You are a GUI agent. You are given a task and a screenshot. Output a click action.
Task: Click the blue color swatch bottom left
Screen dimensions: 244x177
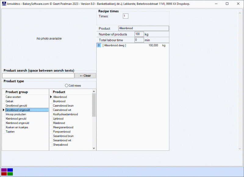pos(10,170)
